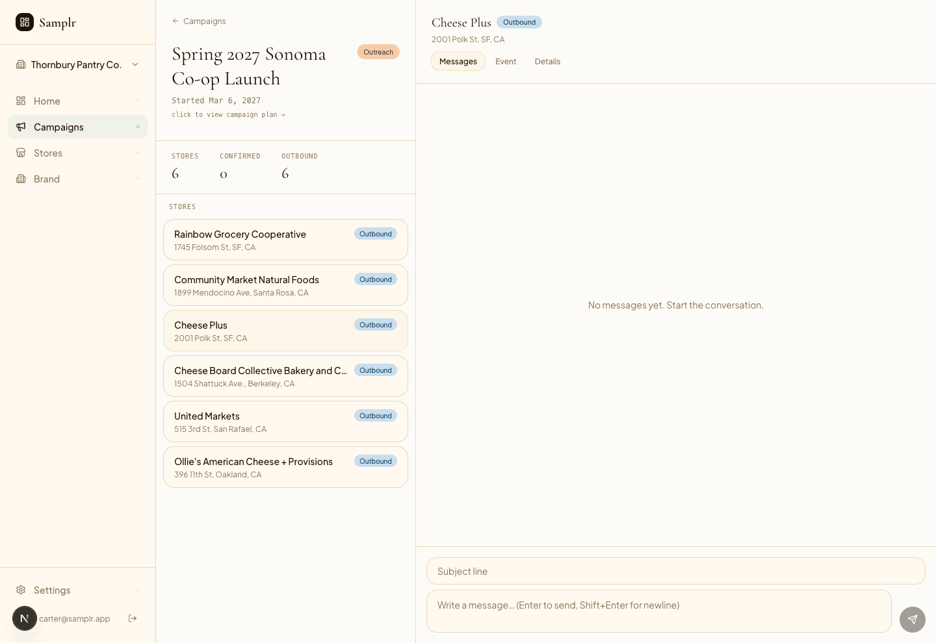The image size is (936, 643).
Task: Open Community Market Natural Foods store card
Action: click(x=285, y=285)
